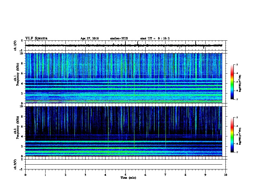The image size is (254, 196).
Task: Click the ch.2 spectrogram color bar
Action: [232, 135]
